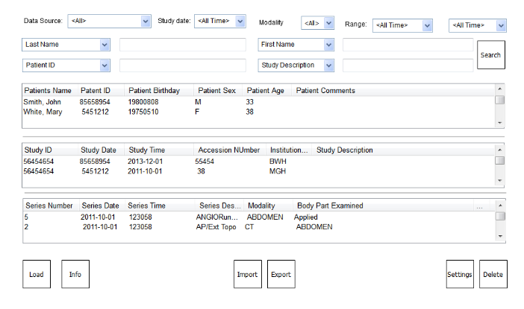This screenshot has height=309, width=524.
Task: Expand the Data Source dropdown
Action: point(110,22)
